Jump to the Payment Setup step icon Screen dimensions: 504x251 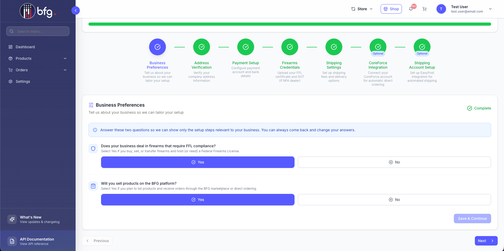[x=246, y=47]
